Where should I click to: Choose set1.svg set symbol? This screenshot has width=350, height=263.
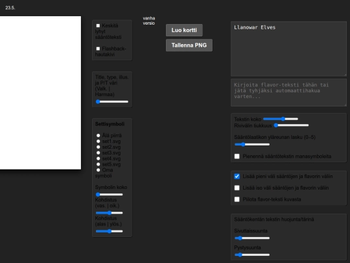pyautogui.click(x=99, y=142)
